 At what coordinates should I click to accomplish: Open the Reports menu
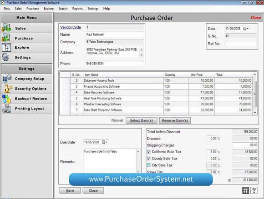(77, 9)
